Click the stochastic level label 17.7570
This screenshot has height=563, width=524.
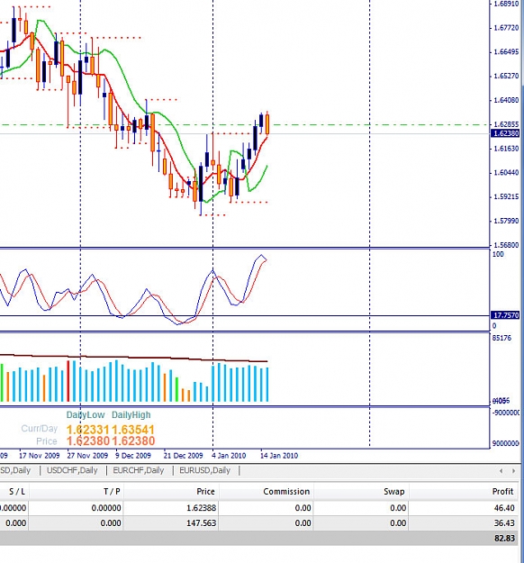coord(505,315)
